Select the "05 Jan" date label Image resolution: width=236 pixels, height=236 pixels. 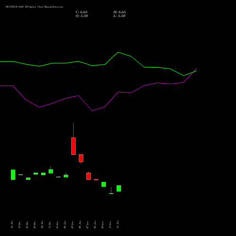72,224
